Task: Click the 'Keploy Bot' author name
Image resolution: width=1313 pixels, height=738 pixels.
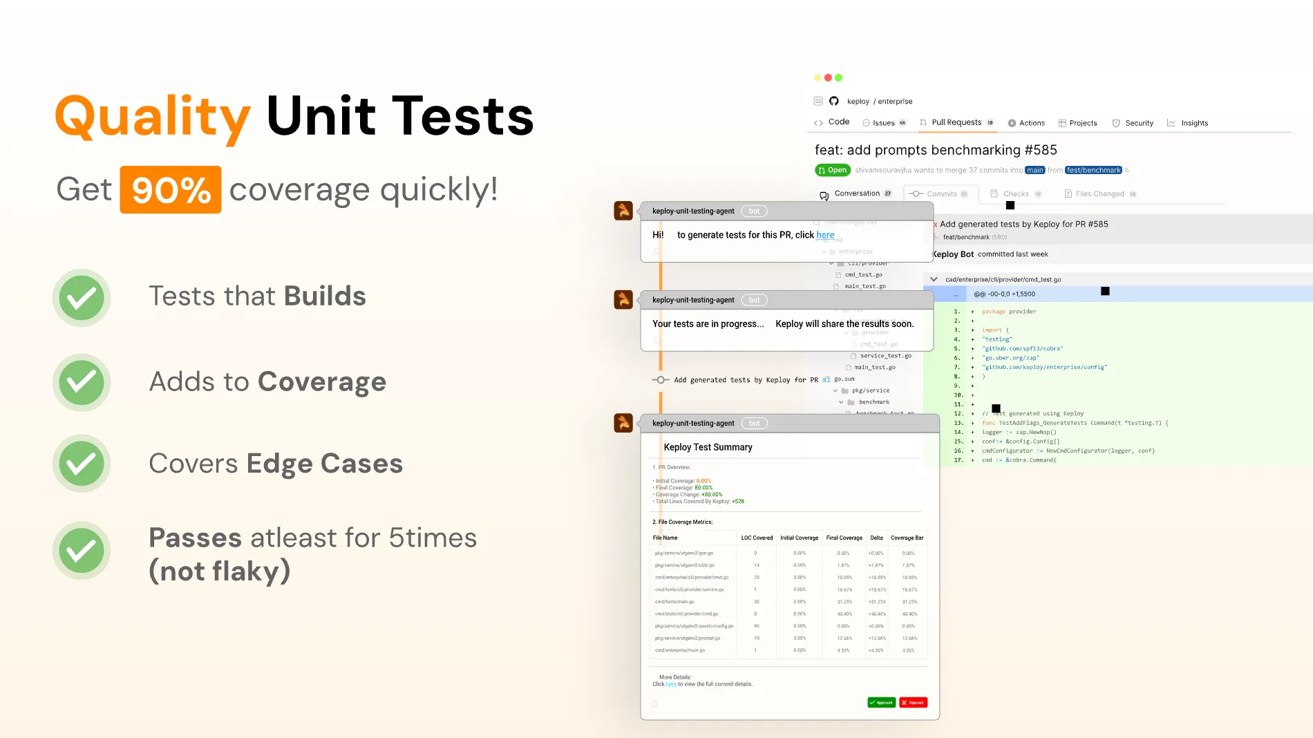Action: pyautogui.click(x=953, y=254)
